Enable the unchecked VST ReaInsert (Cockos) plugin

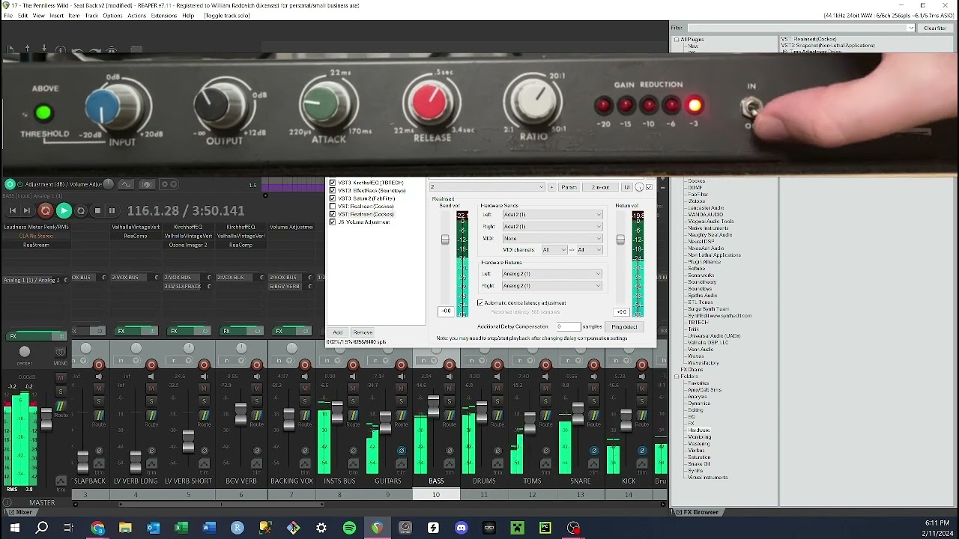(333, 206)
